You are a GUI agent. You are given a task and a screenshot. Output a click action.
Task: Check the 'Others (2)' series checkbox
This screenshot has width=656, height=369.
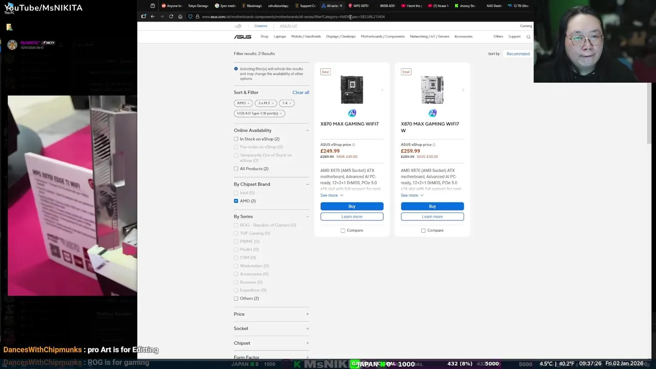(236, 298)
